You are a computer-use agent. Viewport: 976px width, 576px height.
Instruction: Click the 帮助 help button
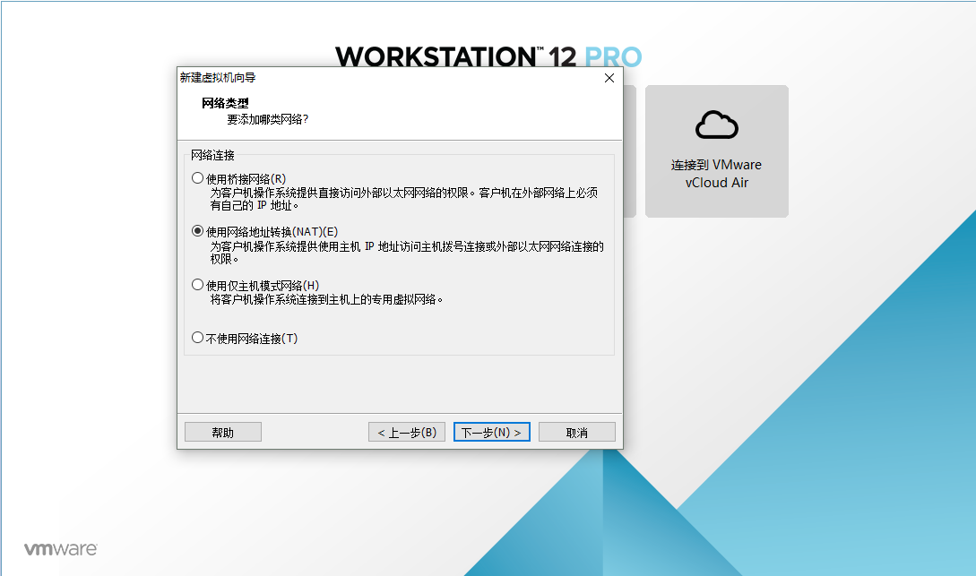point(223,433)
